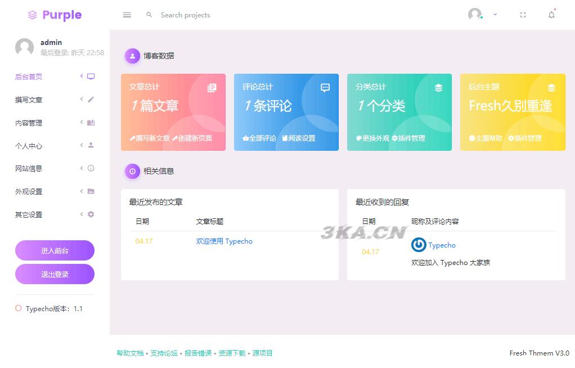Click the user avatar in top bar
The height and width of the screenshot is (368, 575).
[474, 15]
